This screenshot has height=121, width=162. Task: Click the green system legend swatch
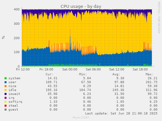pos(6,78)
